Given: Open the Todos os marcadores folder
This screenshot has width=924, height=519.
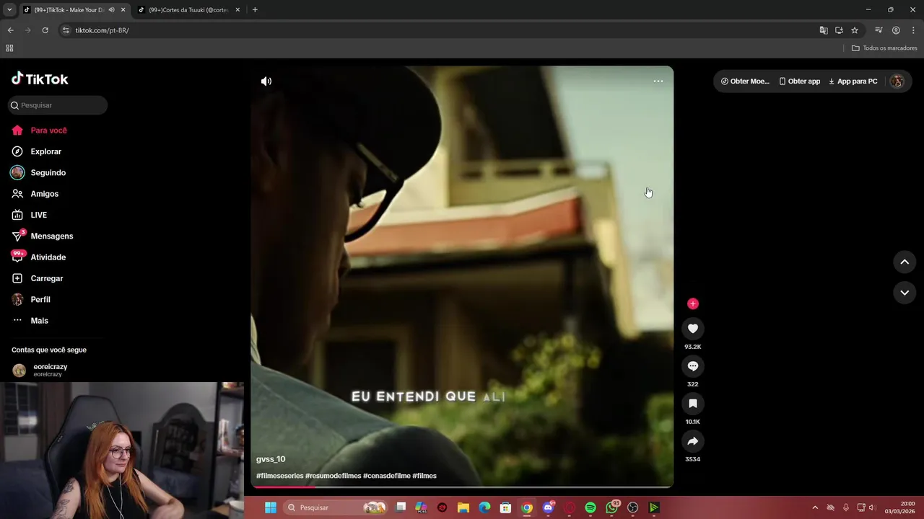Looking at the screenshot, I should click(x=884, y=48).
